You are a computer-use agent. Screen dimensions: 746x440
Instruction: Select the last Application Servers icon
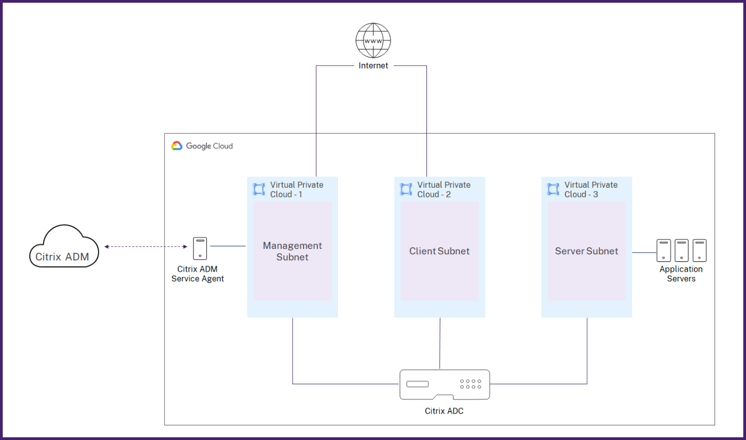pyautogui.click(x=700, y=251)
